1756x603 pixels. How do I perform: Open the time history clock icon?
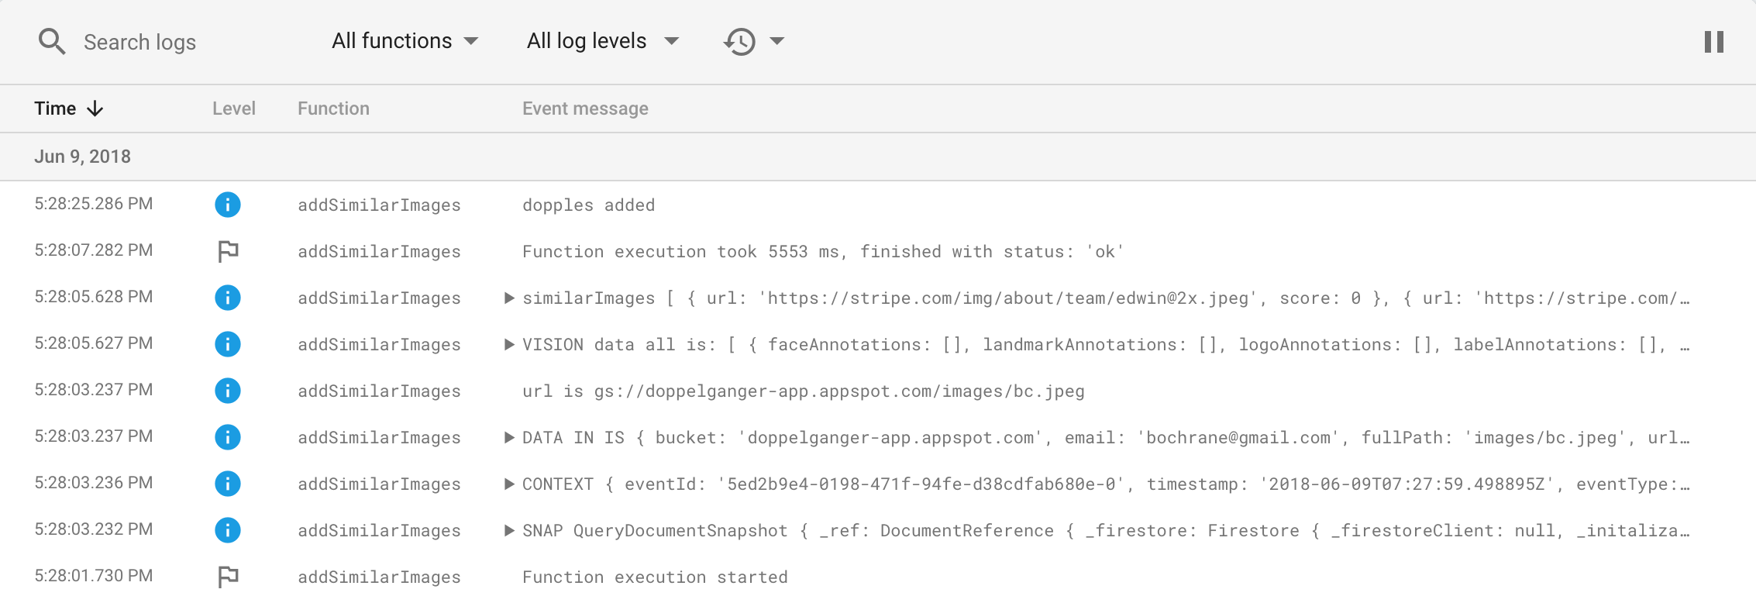[739, 41]
